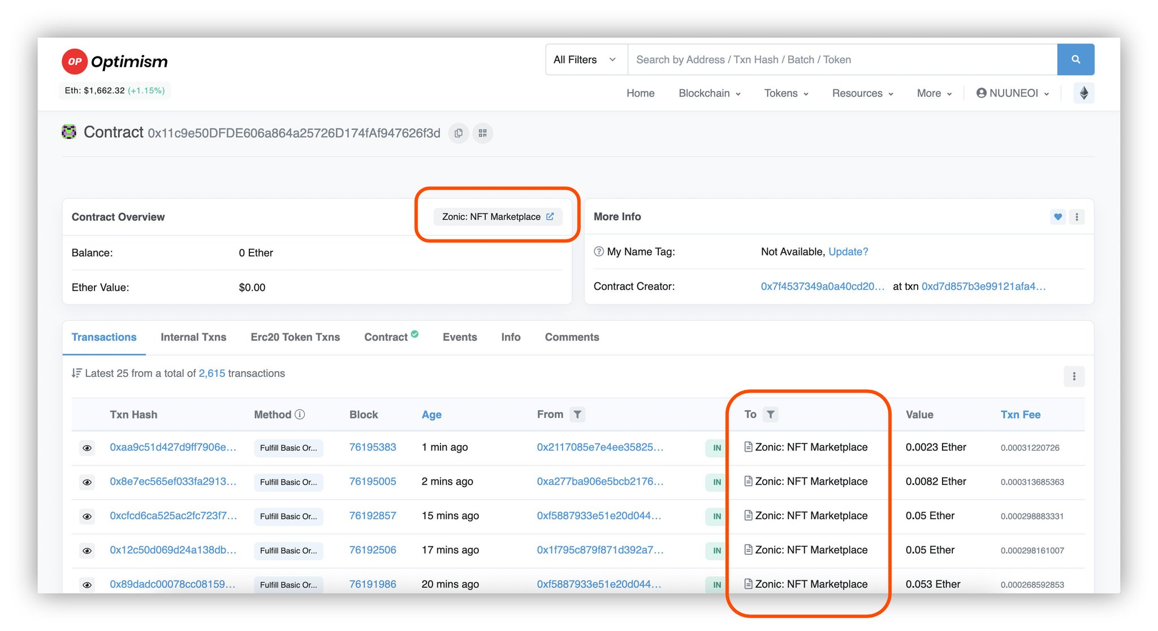Add contract to favorites with heart icon
This screenshot has height=631, width=1158.
click(1057, 217)
